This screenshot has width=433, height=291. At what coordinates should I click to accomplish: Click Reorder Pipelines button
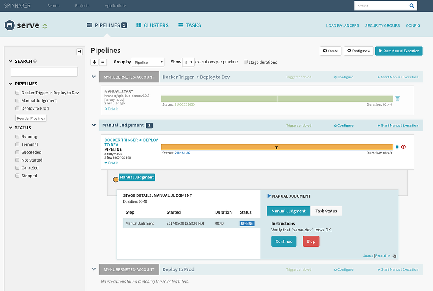pos(31,118)
